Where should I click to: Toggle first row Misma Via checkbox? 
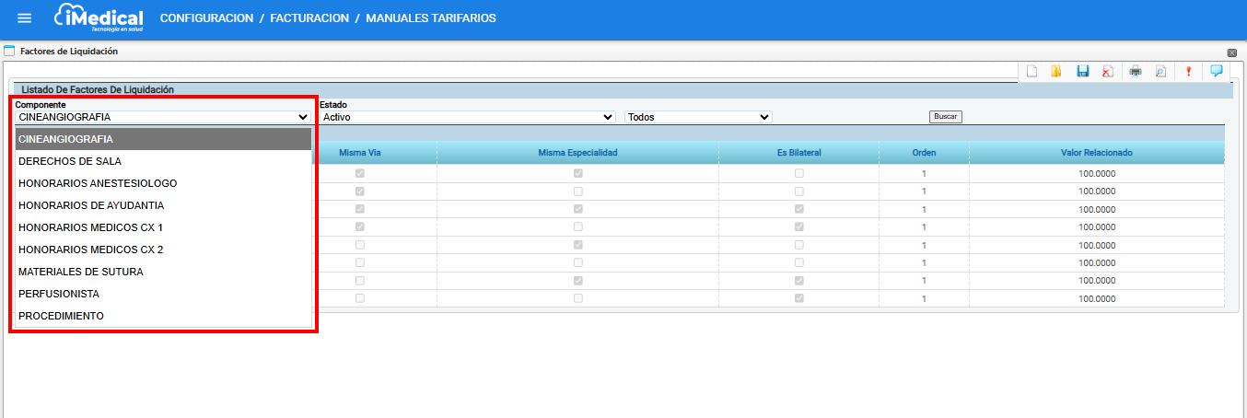click(360, 173)
